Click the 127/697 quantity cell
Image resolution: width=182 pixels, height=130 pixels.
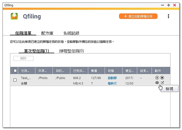click(96, 80)
